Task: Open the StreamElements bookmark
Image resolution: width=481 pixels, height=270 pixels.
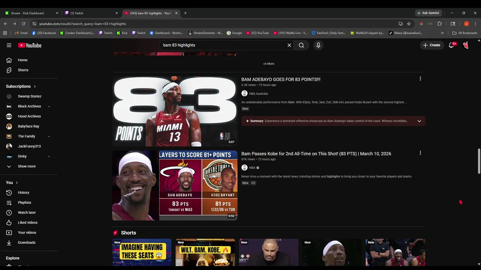Action: (205, 33)
